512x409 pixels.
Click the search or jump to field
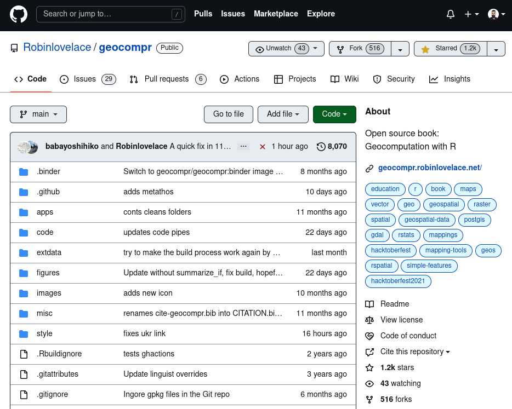click(x=110, y=14)
